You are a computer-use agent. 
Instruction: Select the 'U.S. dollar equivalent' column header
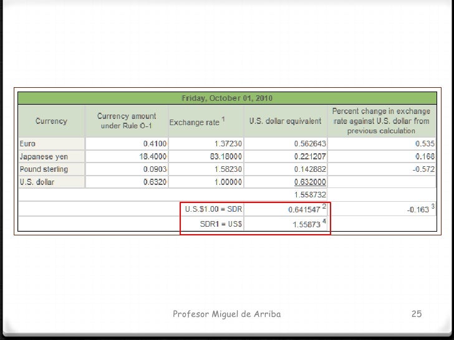point(286,121)
